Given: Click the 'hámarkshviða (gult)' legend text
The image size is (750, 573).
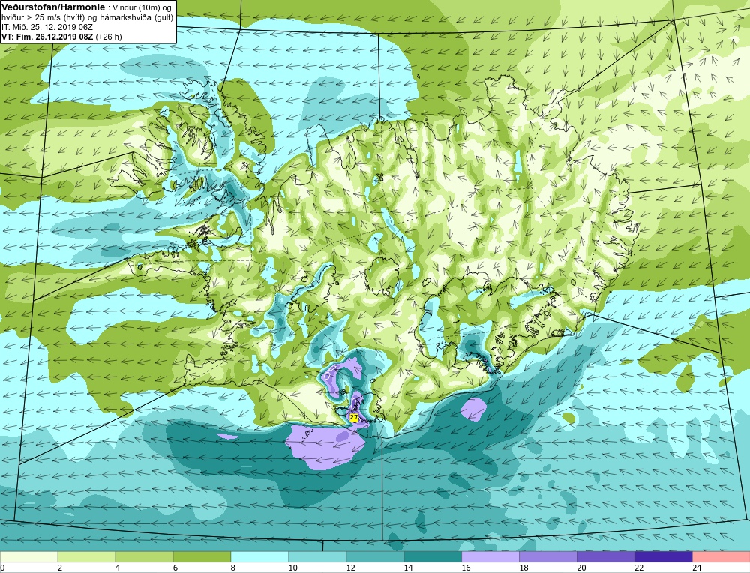Looking at the screenshot, I should 136,17.
